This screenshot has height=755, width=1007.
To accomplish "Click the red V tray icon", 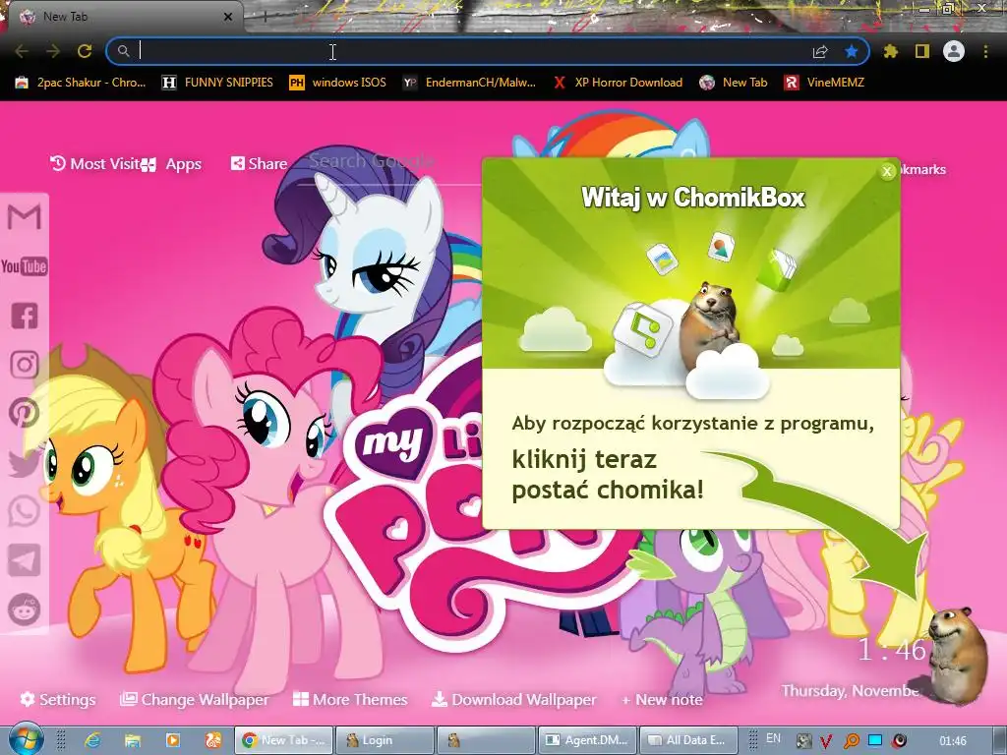I will pyautogui.click(x=826, y=741).
